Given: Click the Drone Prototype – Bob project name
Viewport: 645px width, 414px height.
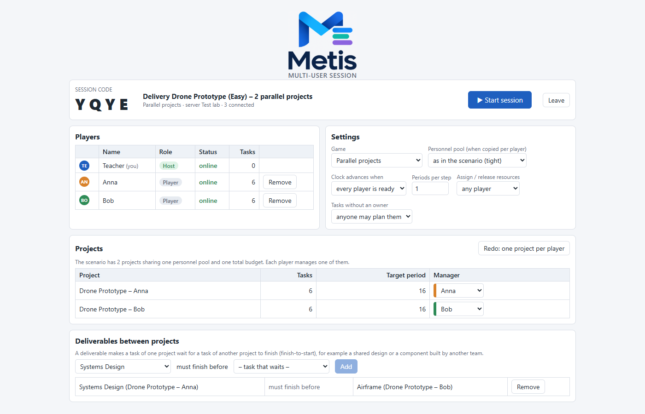Looking at the screenshot, I should 112,309.
